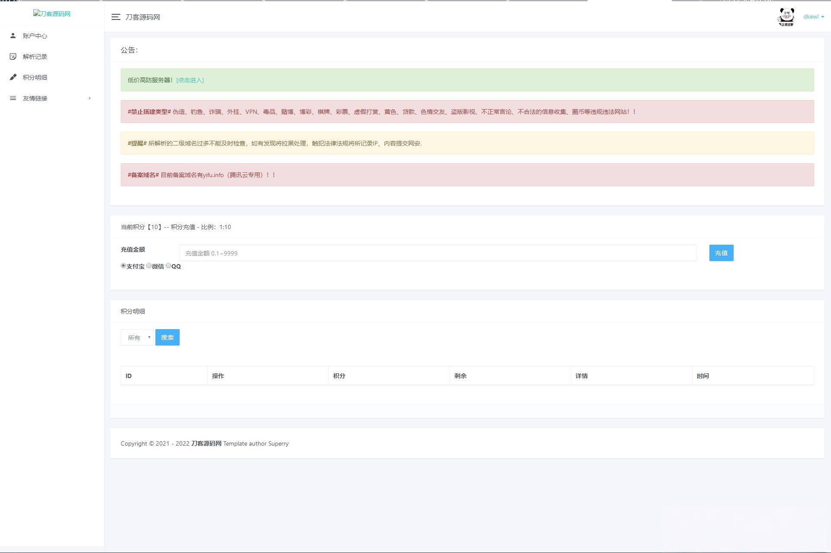831x553 pixels.
Task: Click the 充值金额 input field
Action: coord(438,253)
